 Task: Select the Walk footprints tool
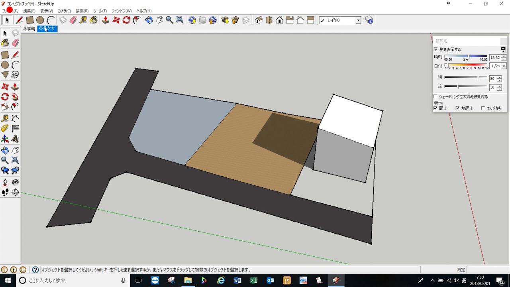[5, 193]
